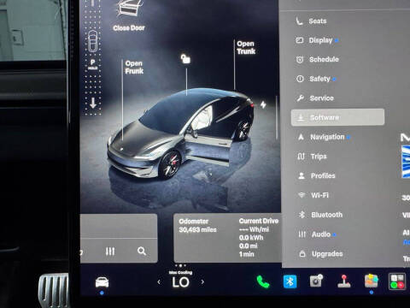410x308 pixels.
Task: Open the Audio settings menu
Action: [317, 234]
